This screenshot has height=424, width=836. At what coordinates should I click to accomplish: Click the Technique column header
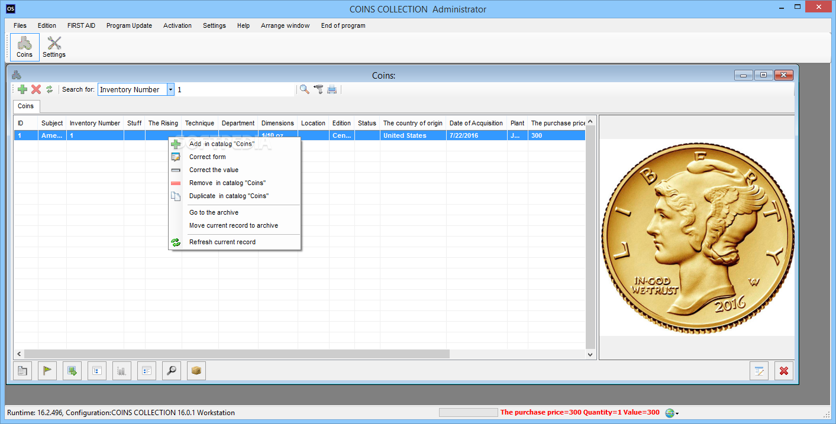click(x=200, y=123)
